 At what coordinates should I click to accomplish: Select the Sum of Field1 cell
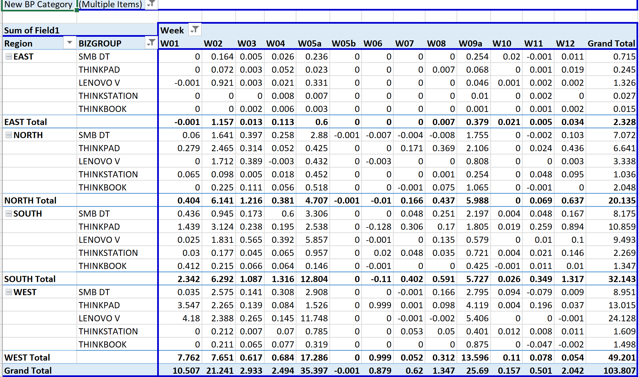[x=32, y=30]
